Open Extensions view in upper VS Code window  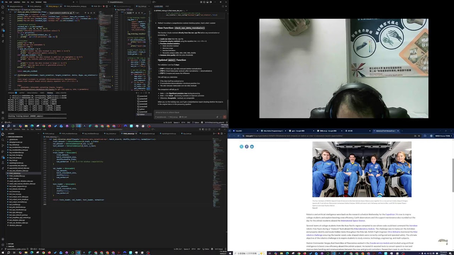(x=3, y=30)
